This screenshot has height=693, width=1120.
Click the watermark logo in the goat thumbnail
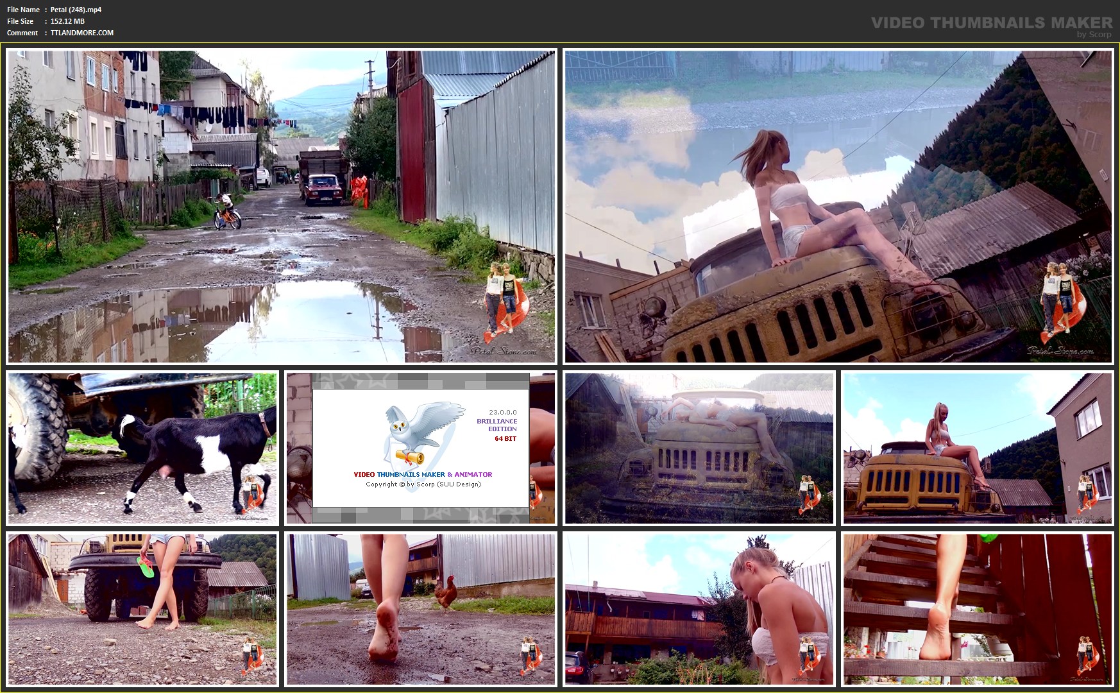coord(253,493)
